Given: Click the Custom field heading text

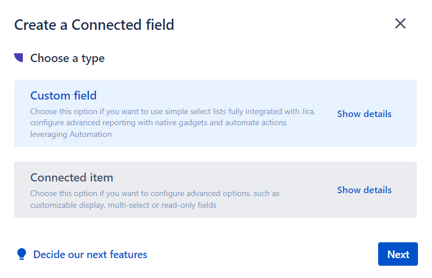Looking at the screenshot, I should [x=63, y=95].
